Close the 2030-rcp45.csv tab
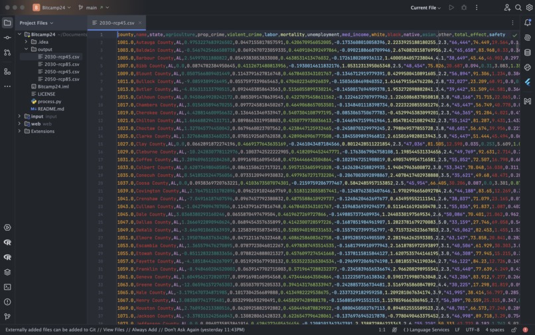Screen dimensions: 535x335 coord(140,23)
